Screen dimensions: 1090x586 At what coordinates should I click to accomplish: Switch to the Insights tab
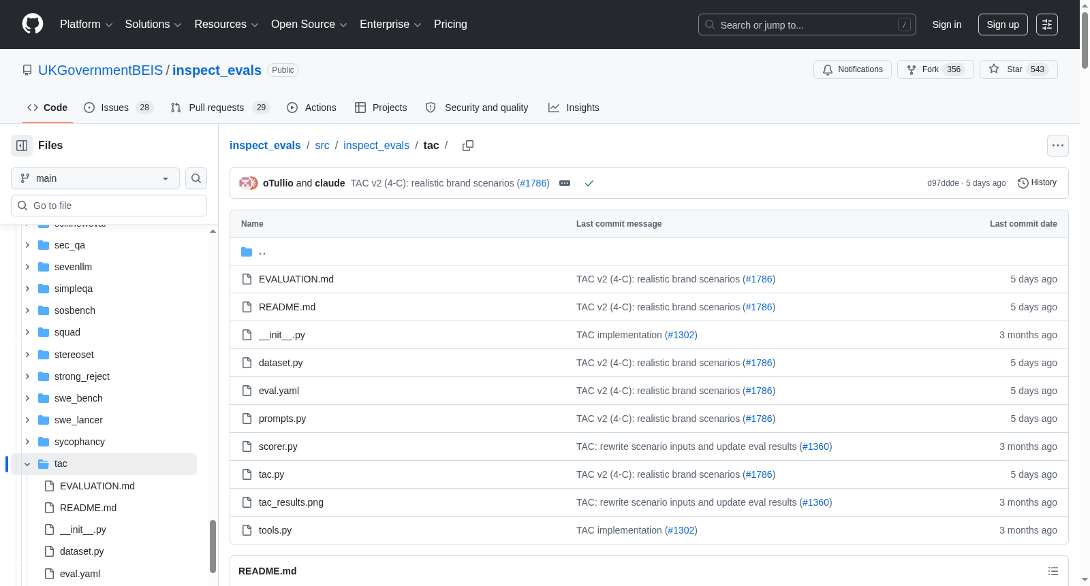[574, 108]
